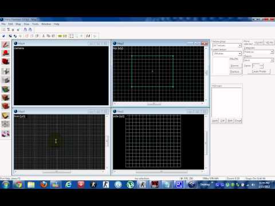
Task: Click the Save Window State icon
Action: [x=30, y=30]
